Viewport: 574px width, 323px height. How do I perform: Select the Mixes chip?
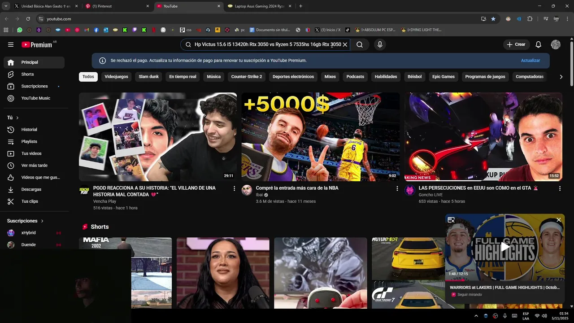330,77
